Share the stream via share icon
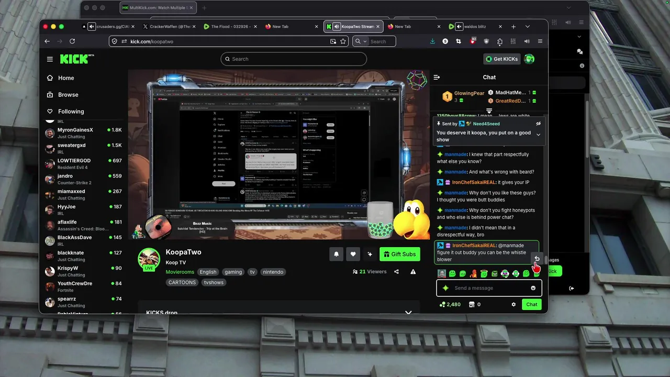The height and width of the screenshot is (377, 670). click(x=396, y=272)
